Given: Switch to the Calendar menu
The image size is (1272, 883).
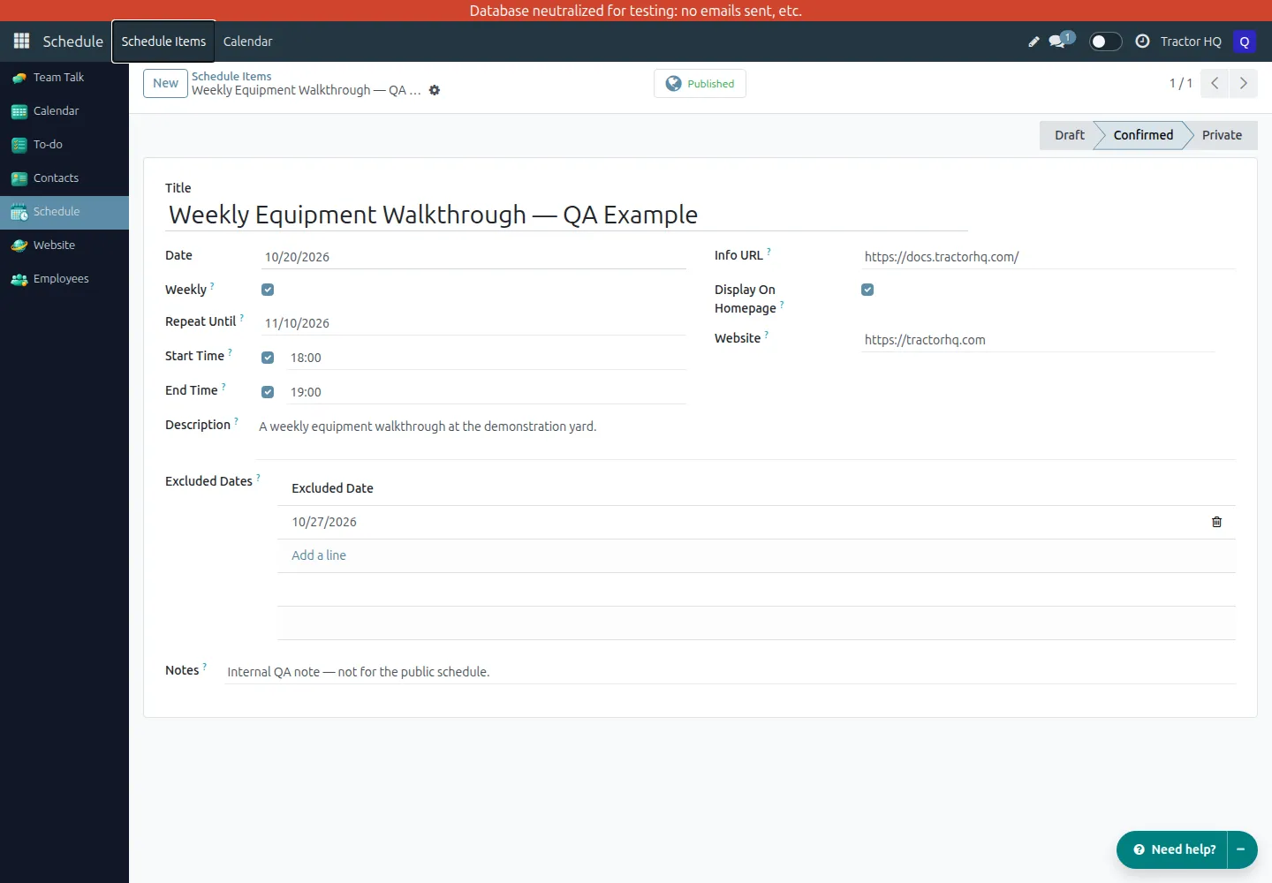Looking at the screenshot, I should click(x=248, y=42).
